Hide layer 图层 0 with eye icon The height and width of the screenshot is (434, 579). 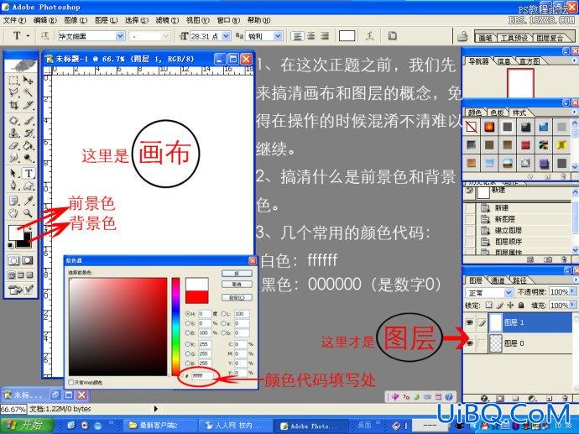(x=469, y=343)
